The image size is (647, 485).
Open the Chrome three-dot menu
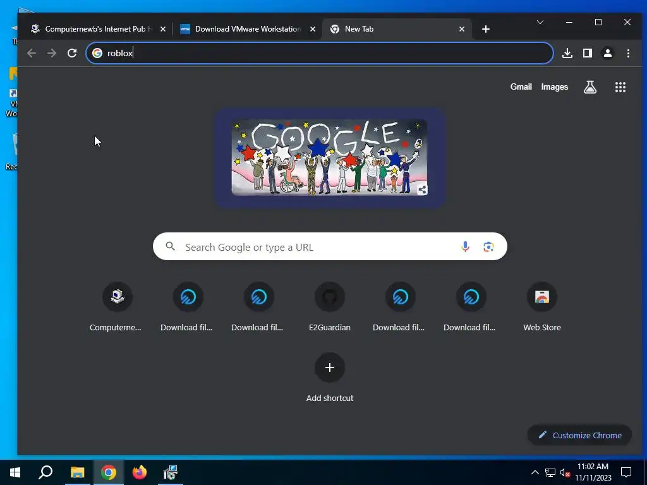point(628,53)
